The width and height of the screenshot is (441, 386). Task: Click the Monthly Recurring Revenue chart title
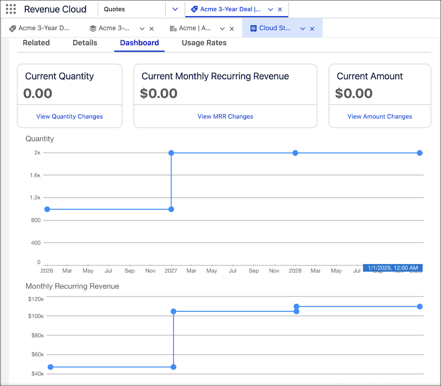(72, 286)
